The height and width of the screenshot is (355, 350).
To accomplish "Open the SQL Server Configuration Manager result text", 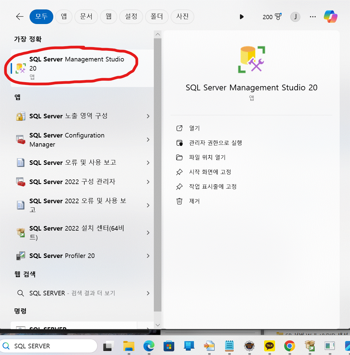I will [67, 140].
